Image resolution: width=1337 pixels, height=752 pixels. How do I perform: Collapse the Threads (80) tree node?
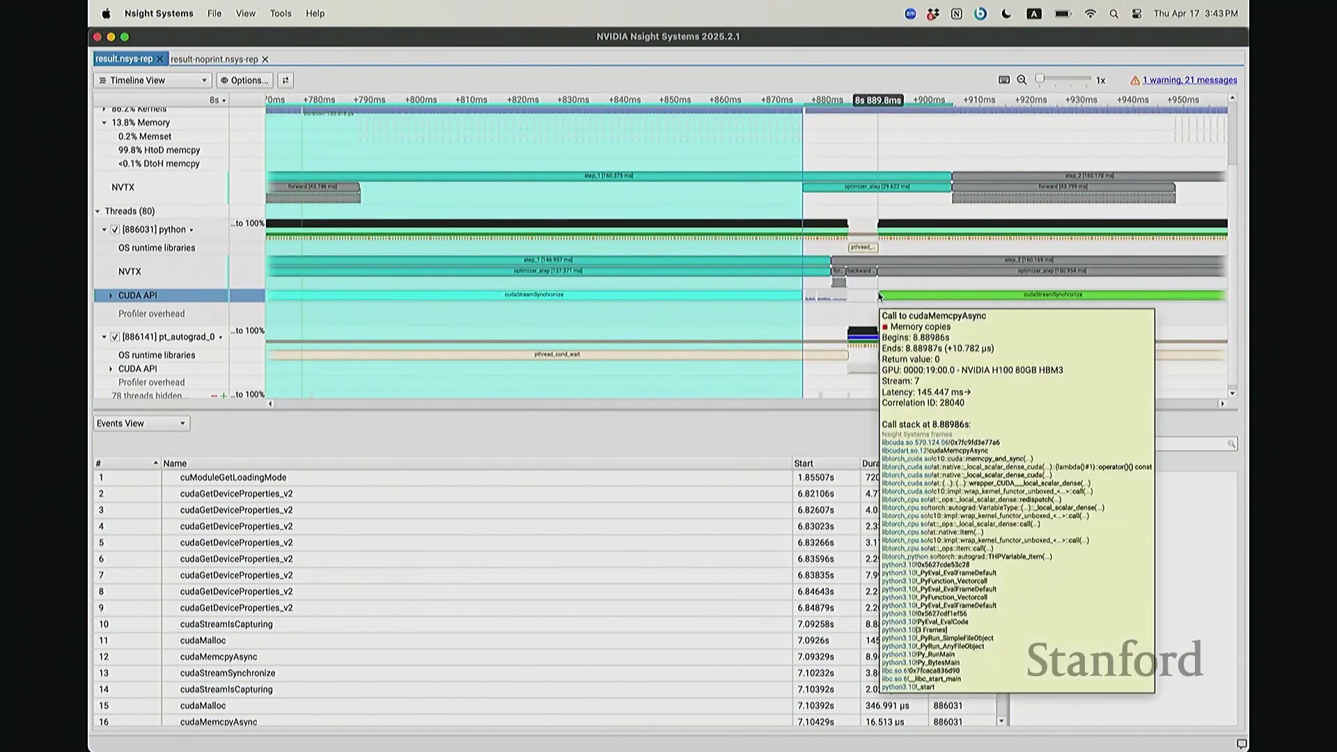coord(98,211)
